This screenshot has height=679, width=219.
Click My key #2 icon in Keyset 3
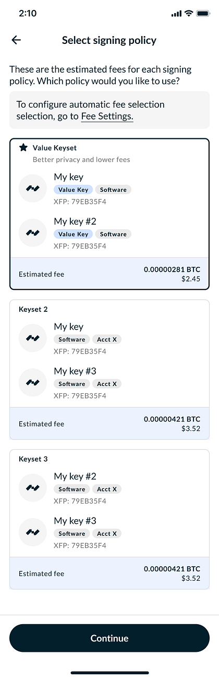[33, 488]
